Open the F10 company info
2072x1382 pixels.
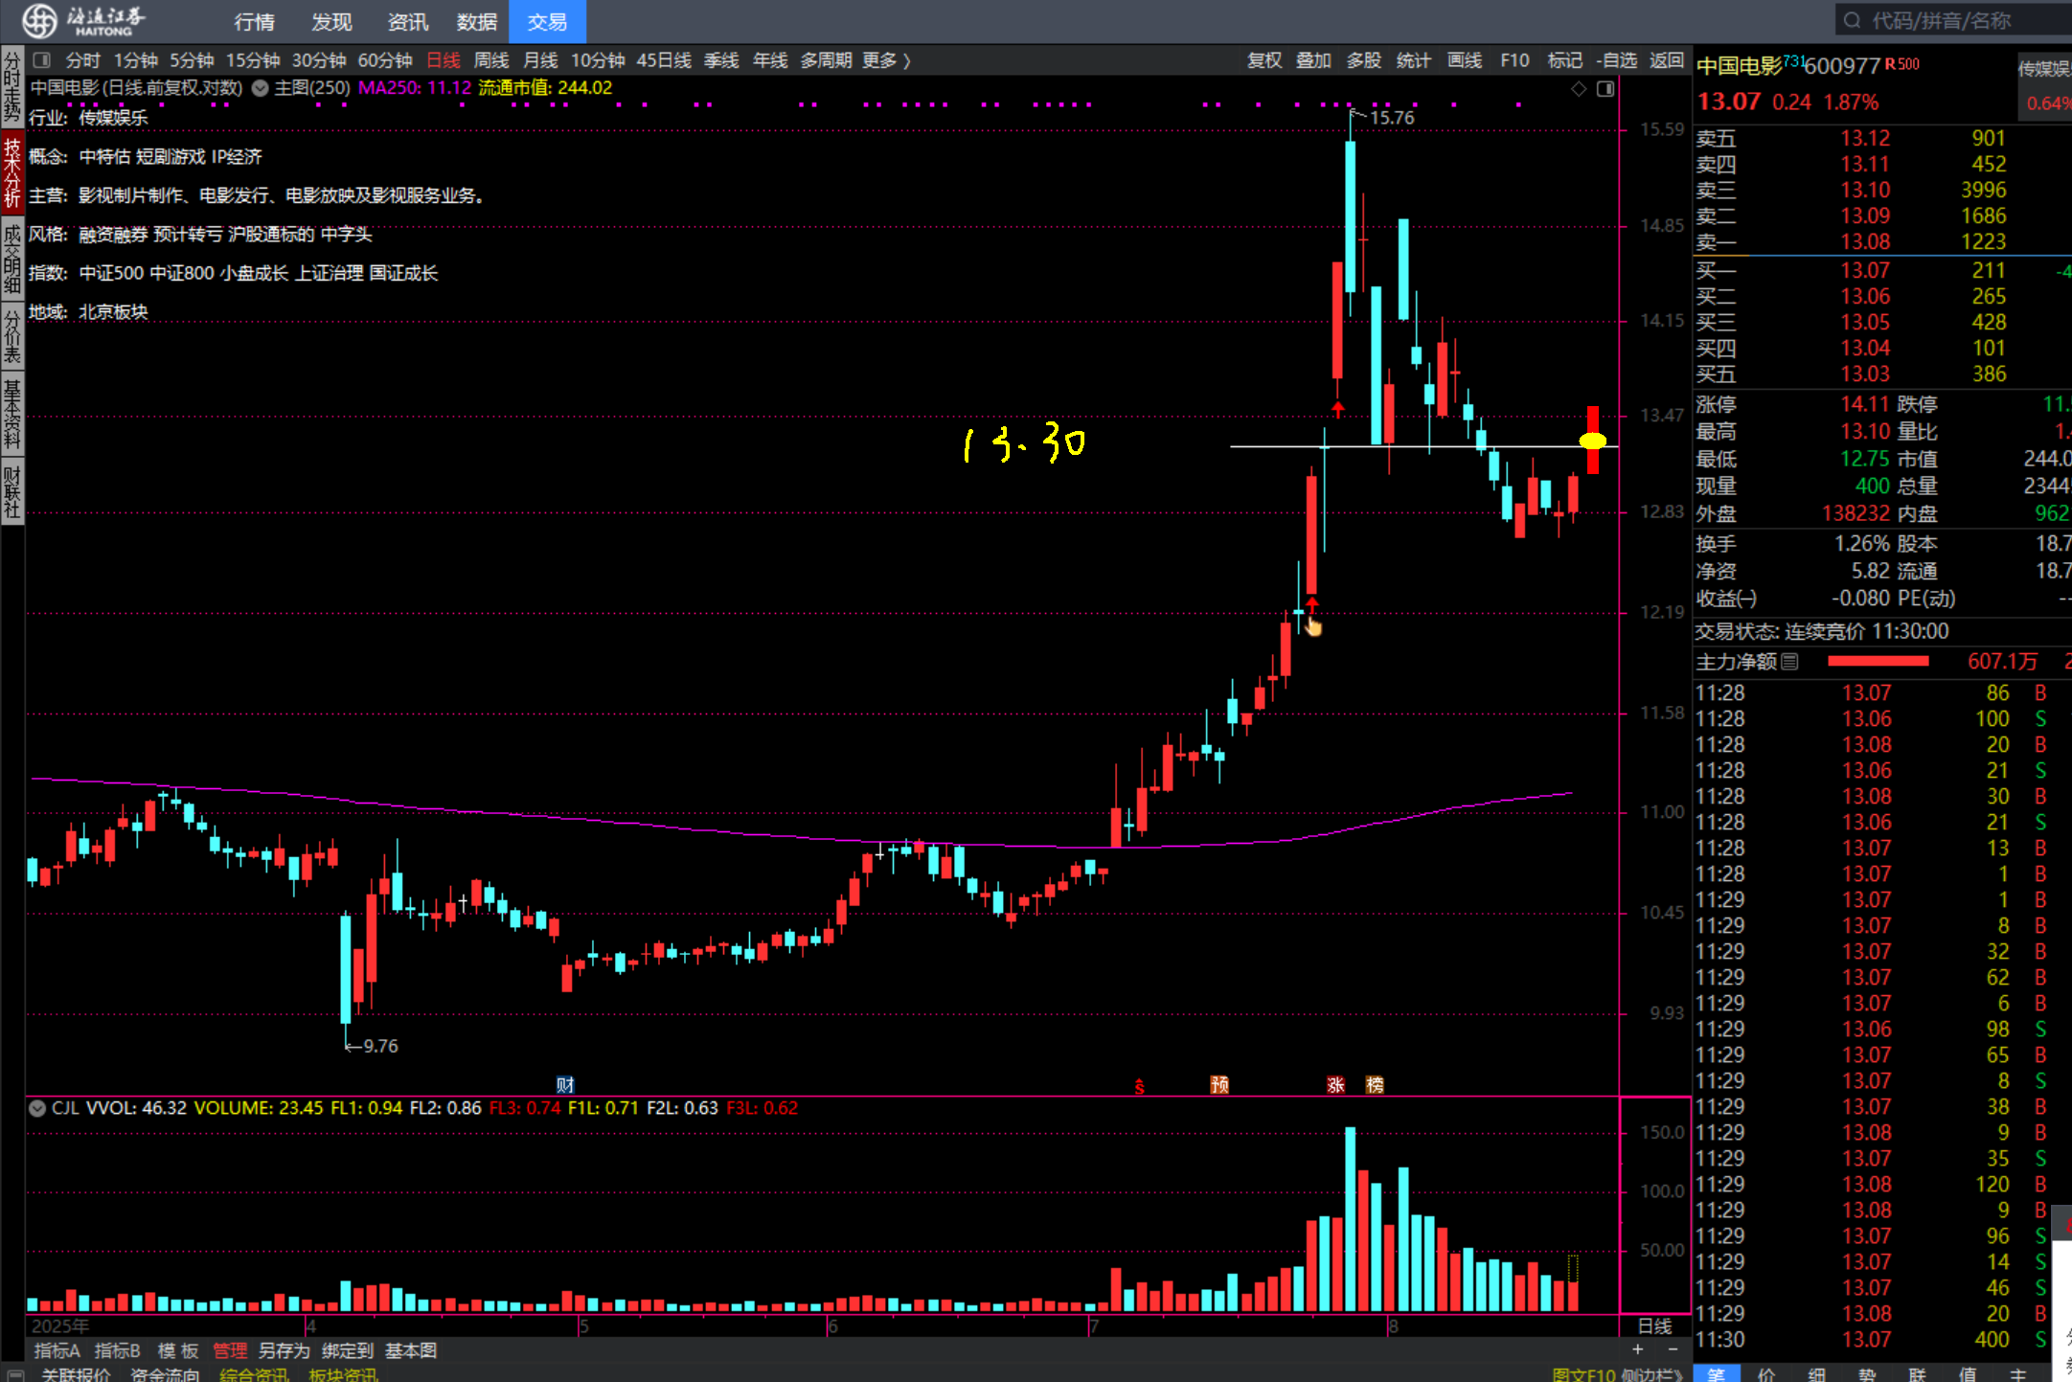coord(1514,60)
